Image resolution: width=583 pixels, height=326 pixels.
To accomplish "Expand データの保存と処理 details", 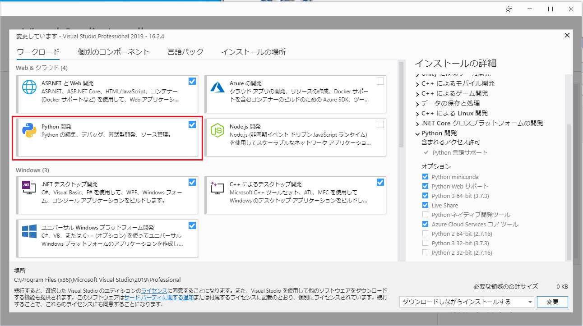I will tap(417, 104).
